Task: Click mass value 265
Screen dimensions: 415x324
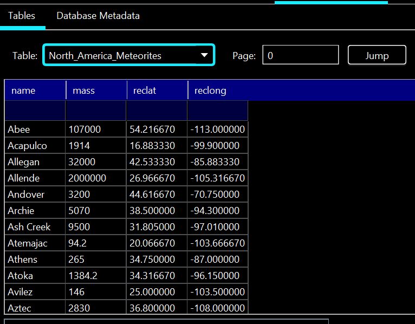Action: point(96,259)
